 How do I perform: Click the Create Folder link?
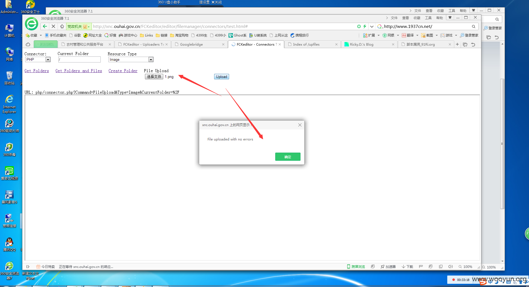click(123, 71)
